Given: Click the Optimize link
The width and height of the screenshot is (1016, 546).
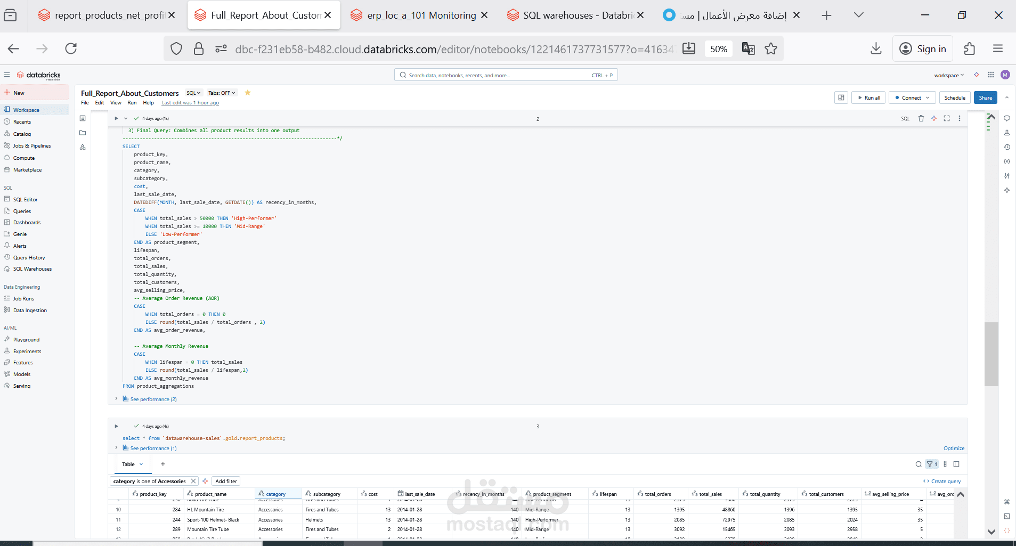Looking at the screenshot, I should 954,448.
